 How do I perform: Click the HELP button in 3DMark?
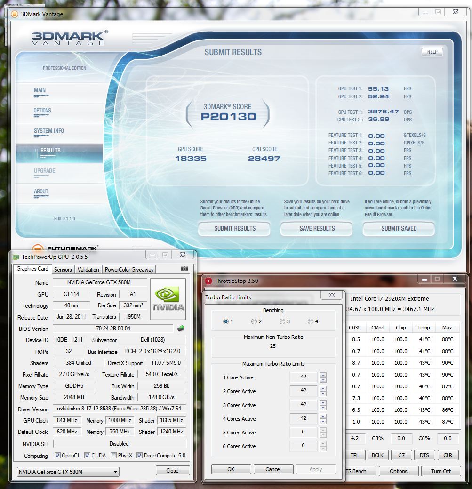(432, 52)
